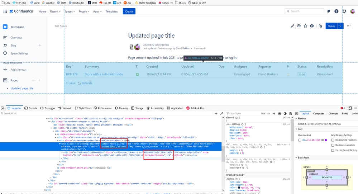Open the notifications bell
The width and height of the screenshot is (358, 194).
point(329,11)
